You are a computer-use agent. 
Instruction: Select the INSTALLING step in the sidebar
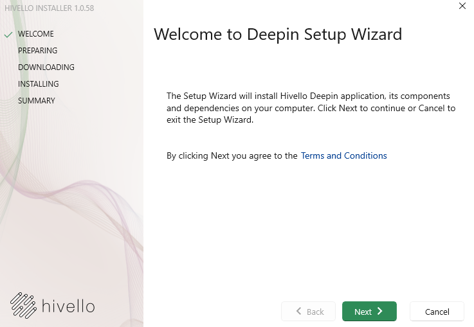click(x=39, y=84)
